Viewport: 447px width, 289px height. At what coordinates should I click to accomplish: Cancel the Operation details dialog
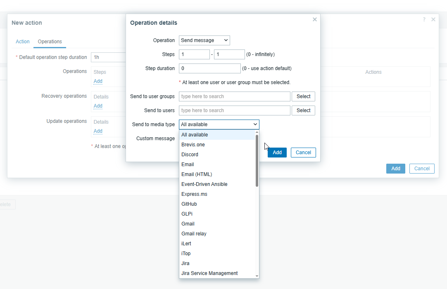[303, 153]
